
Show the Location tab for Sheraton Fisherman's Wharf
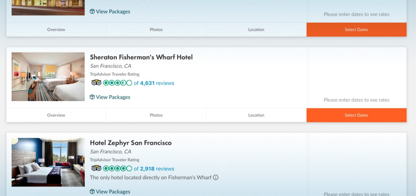click(x=256, y=115)
